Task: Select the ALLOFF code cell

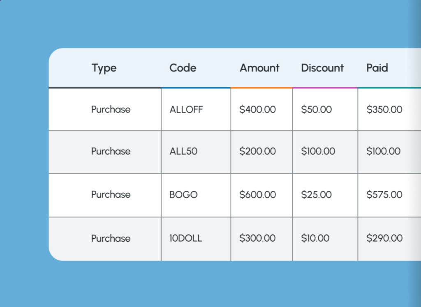Action: (186, 110)
